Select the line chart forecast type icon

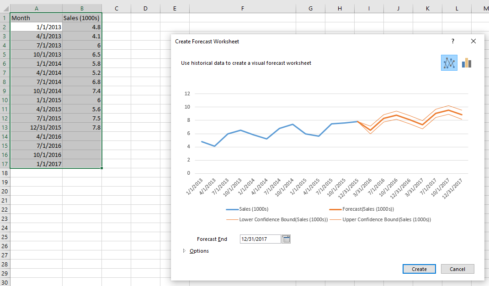(x=449, y=63)
